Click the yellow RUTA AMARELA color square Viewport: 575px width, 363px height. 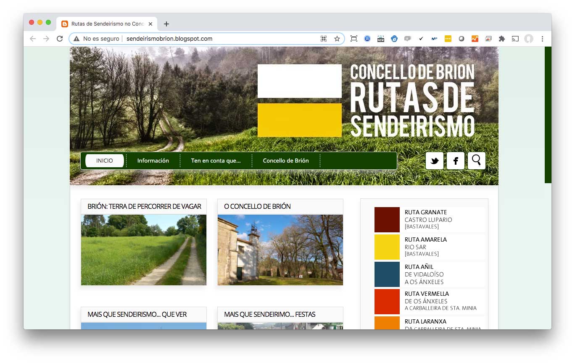point(387,247)
